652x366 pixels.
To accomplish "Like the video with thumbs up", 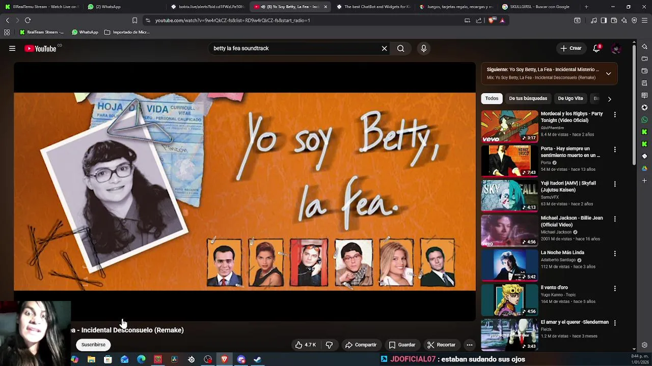I will [x=305, y=345].
